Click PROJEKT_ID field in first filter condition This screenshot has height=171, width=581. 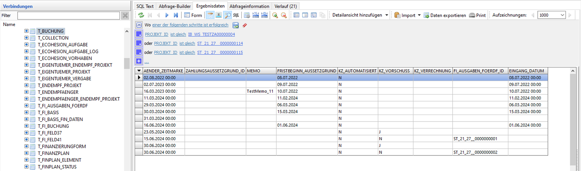coord(157,34)
